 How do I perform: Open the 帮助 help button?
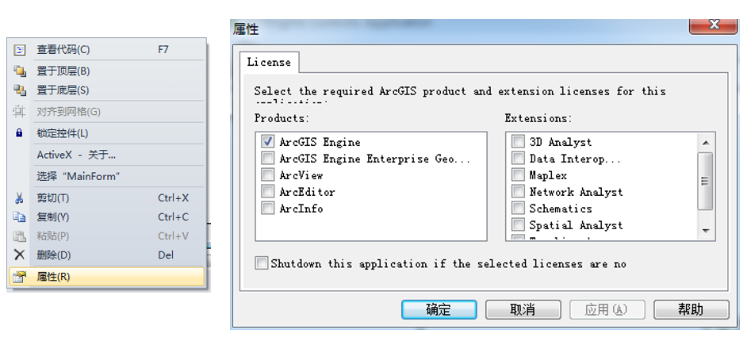pos(690,309)
